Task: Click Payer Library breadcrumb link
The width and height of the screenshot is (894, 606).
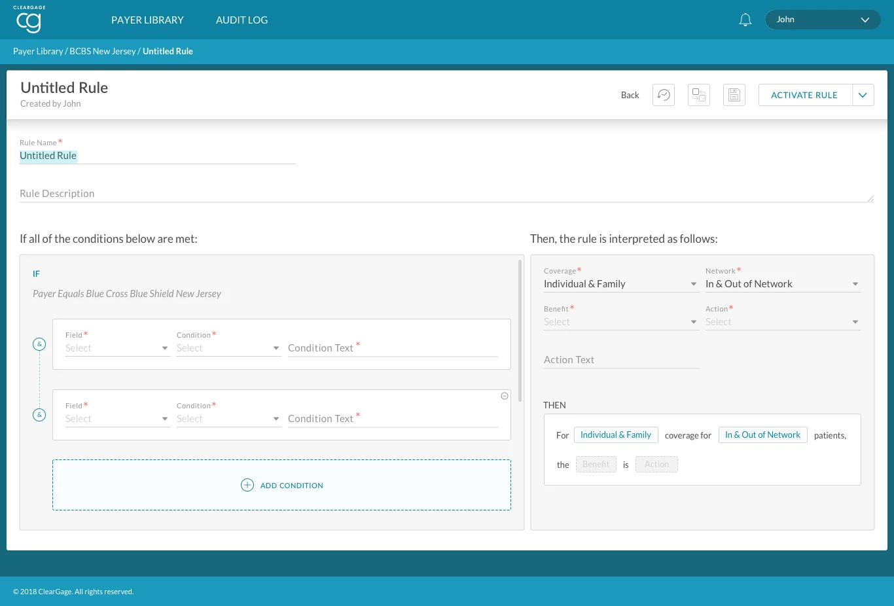Action: (x=38, y=51)
